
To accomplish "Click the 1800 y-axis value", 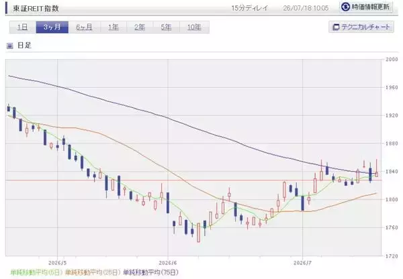I will [x=392, y=199].
